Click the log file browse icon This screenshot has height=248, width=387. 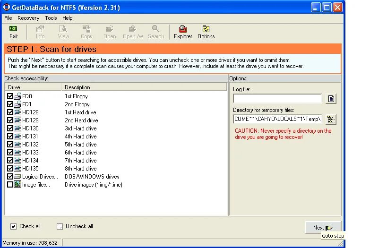click(x=331, y=99)
